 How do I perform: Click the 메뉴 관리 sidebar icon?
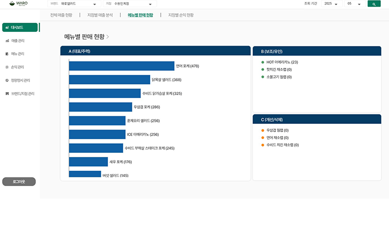tap(7, 54)
